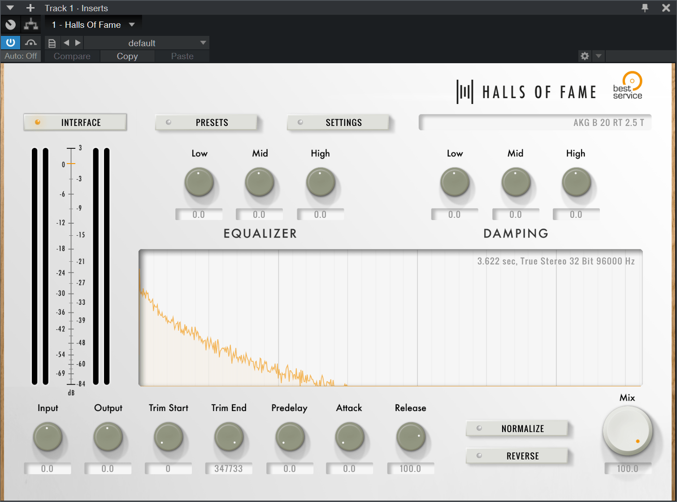Switch to the PRESETS tab

206,122
